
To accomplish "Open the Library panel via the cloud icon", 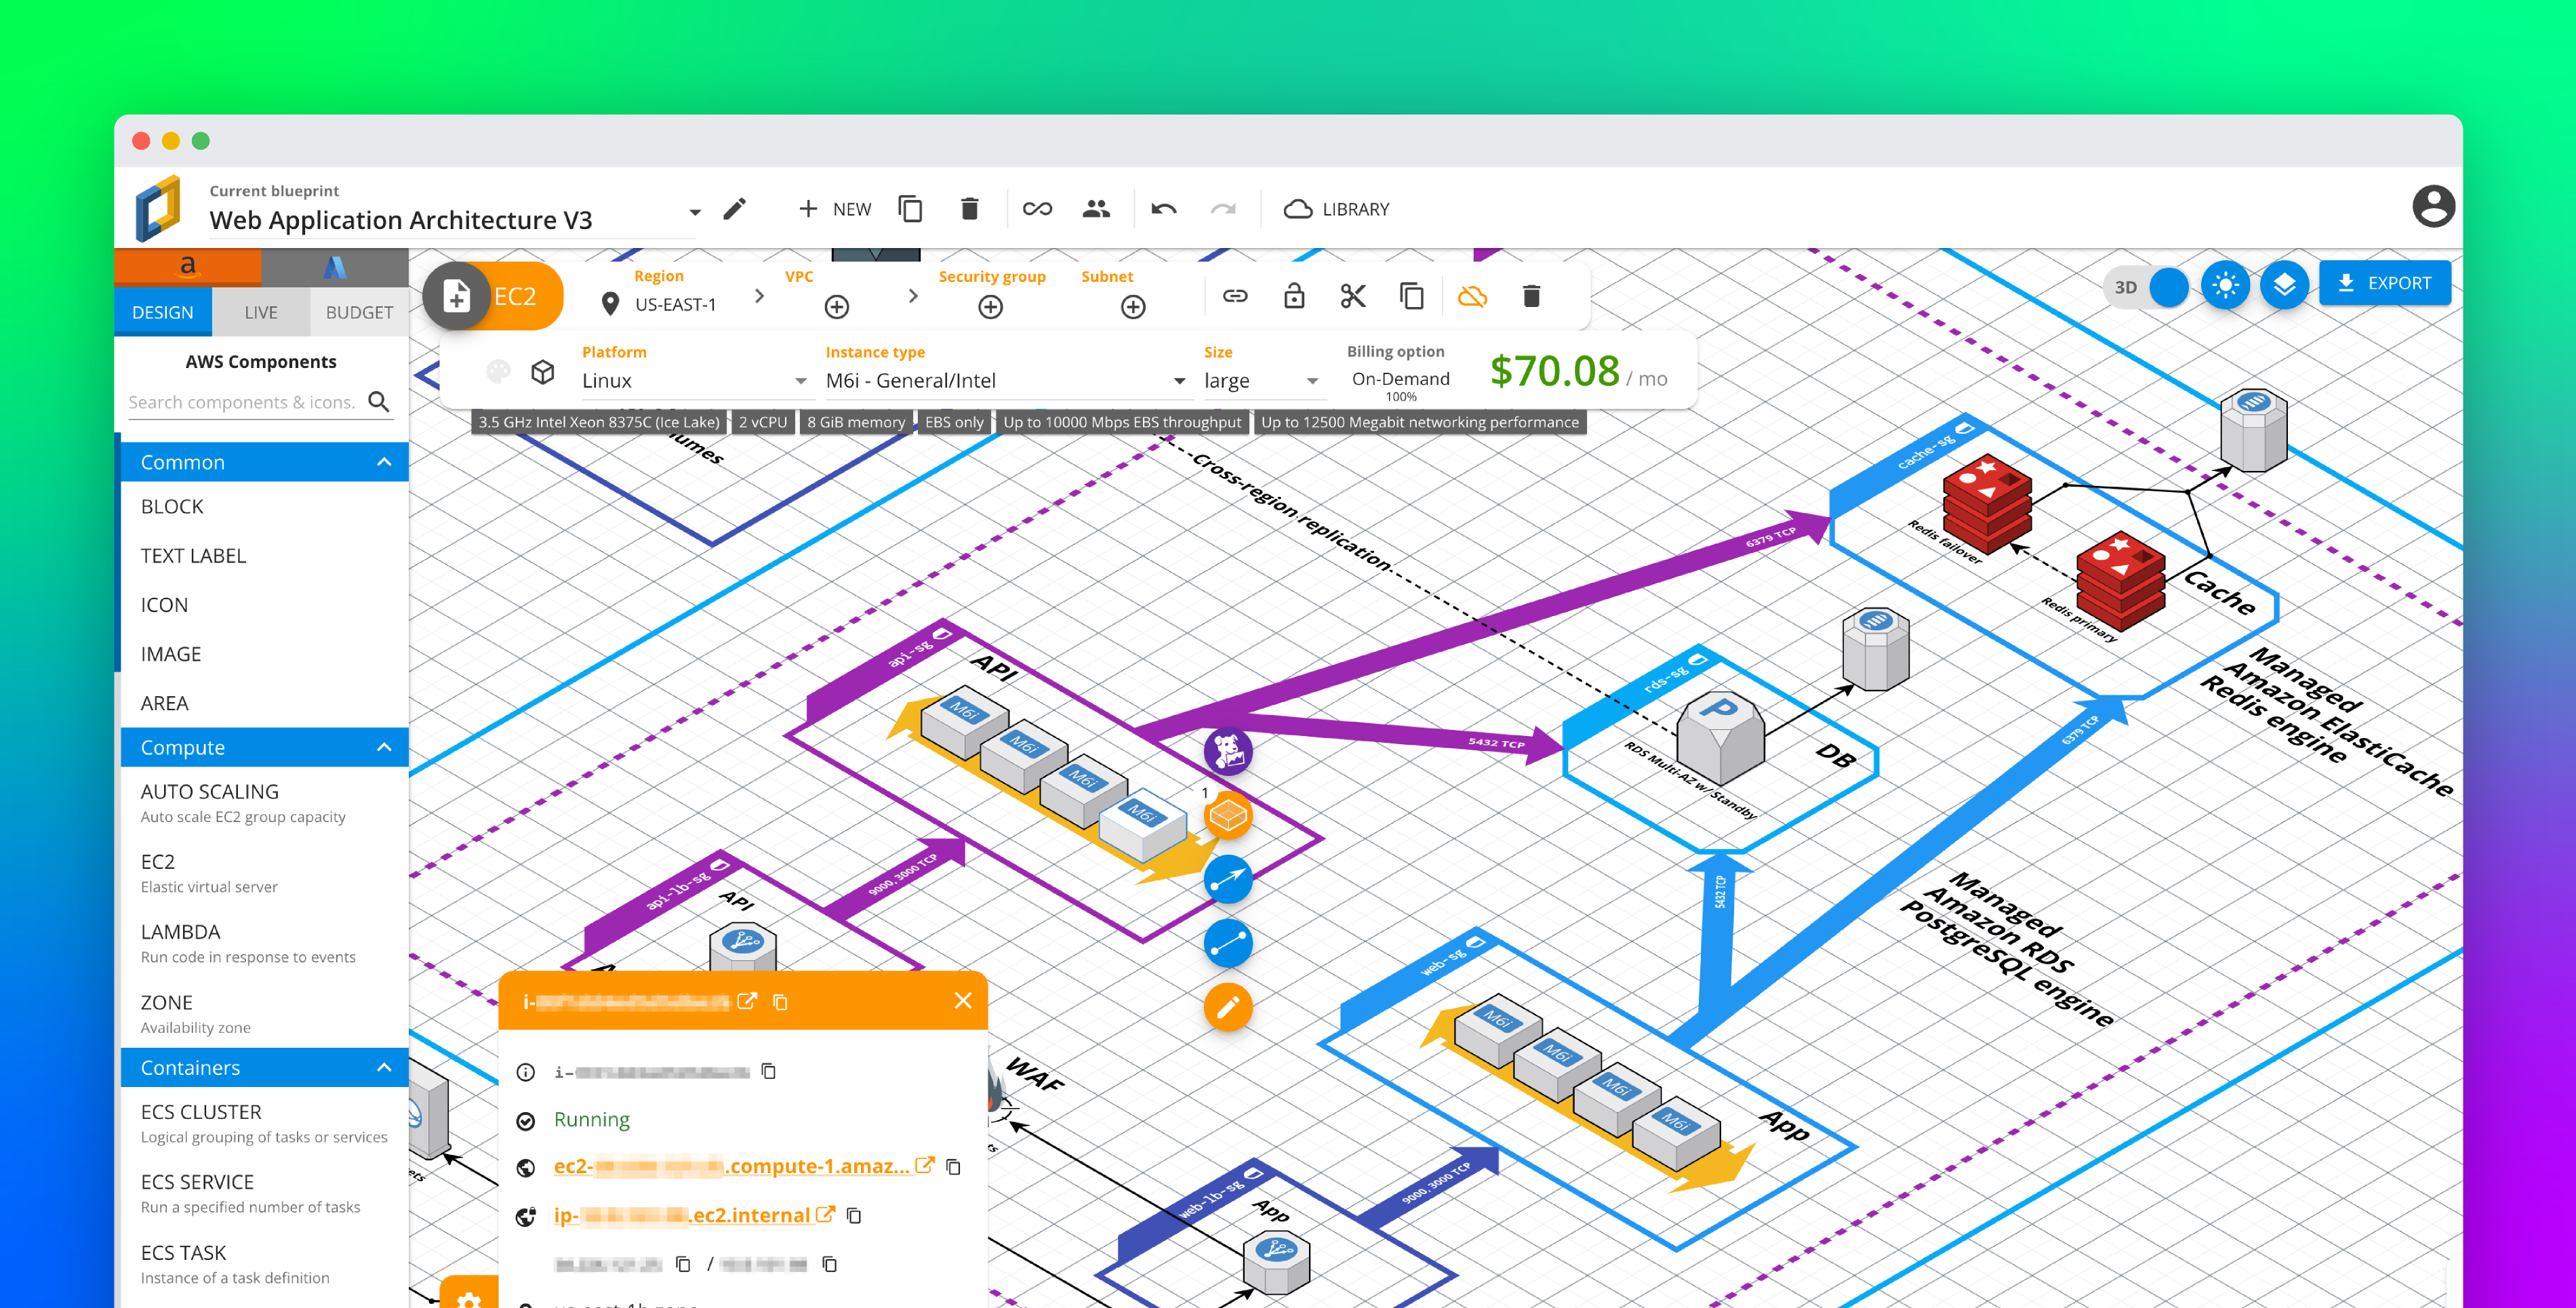I will pos(1298,208).
